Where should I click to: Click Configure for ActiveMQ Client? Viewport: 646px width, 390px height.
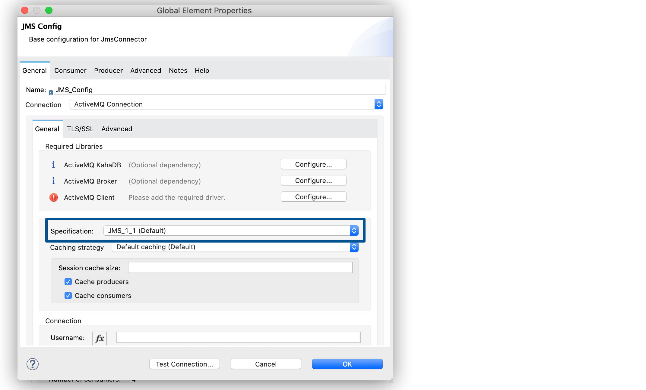[x=313, y=197]
